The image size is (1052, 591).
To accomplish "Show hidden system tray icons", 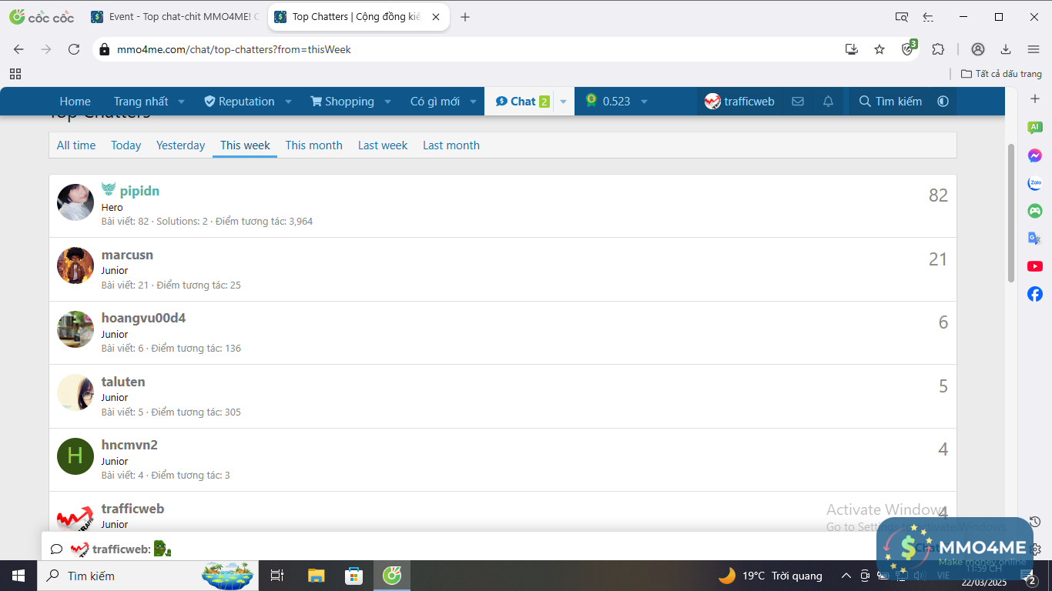I will pyautogui.click(x=846, y=576).
